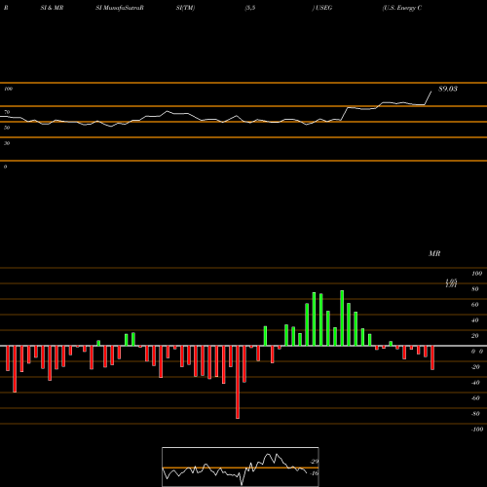Click the 40 label on the MR axis

tap(475, 320)
